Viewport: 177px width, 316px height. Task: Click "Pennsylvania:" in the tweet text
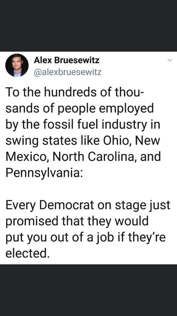pos(44,173)
